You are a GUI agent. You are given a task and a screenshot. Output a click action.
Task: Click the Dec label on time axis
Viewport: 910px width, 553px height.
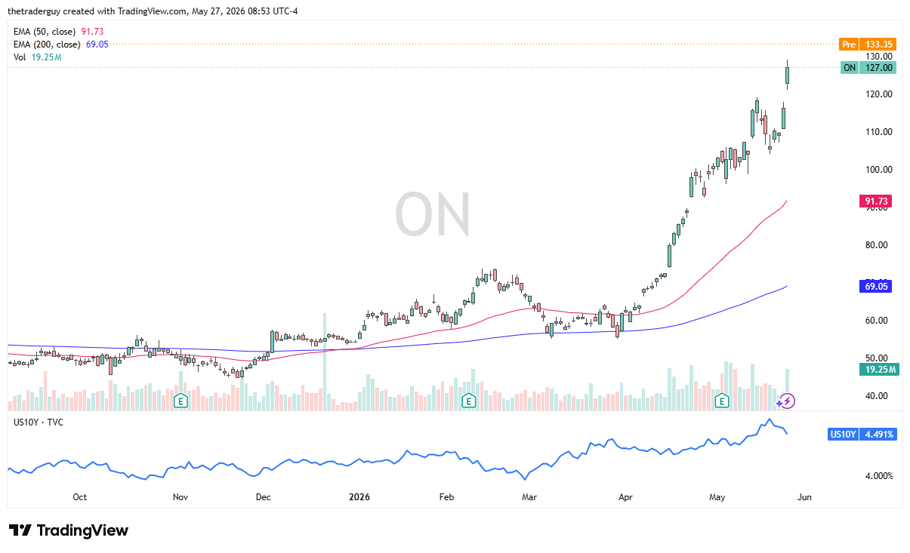(263, 497)
